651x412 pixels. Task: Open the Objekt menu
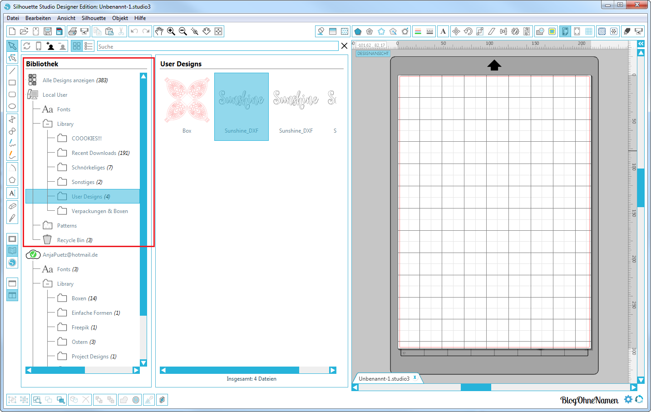120,18
